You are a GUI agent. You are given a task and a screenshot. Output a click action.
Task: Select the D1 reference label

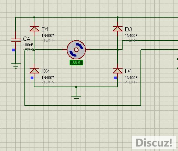pos(45,29)
